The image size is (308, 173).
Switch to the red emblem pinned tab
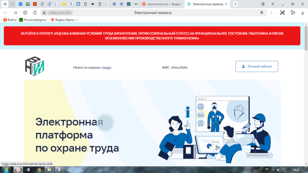[35, 4]
